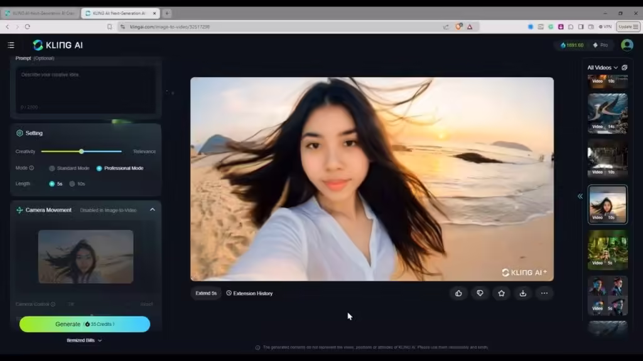Open a new browser tab

click(167, 13)
